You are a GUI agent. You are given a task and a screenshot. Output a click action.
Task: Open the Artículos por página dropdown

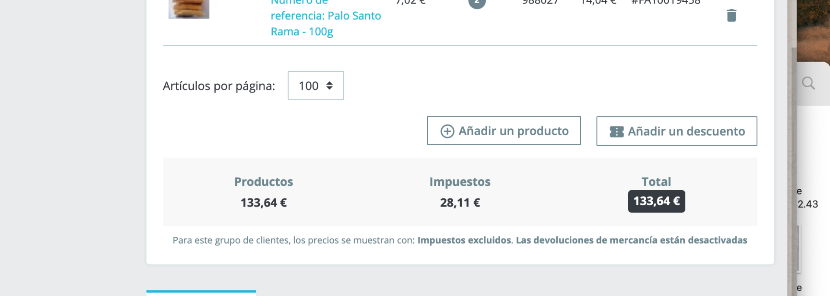(x=315, y=86)
